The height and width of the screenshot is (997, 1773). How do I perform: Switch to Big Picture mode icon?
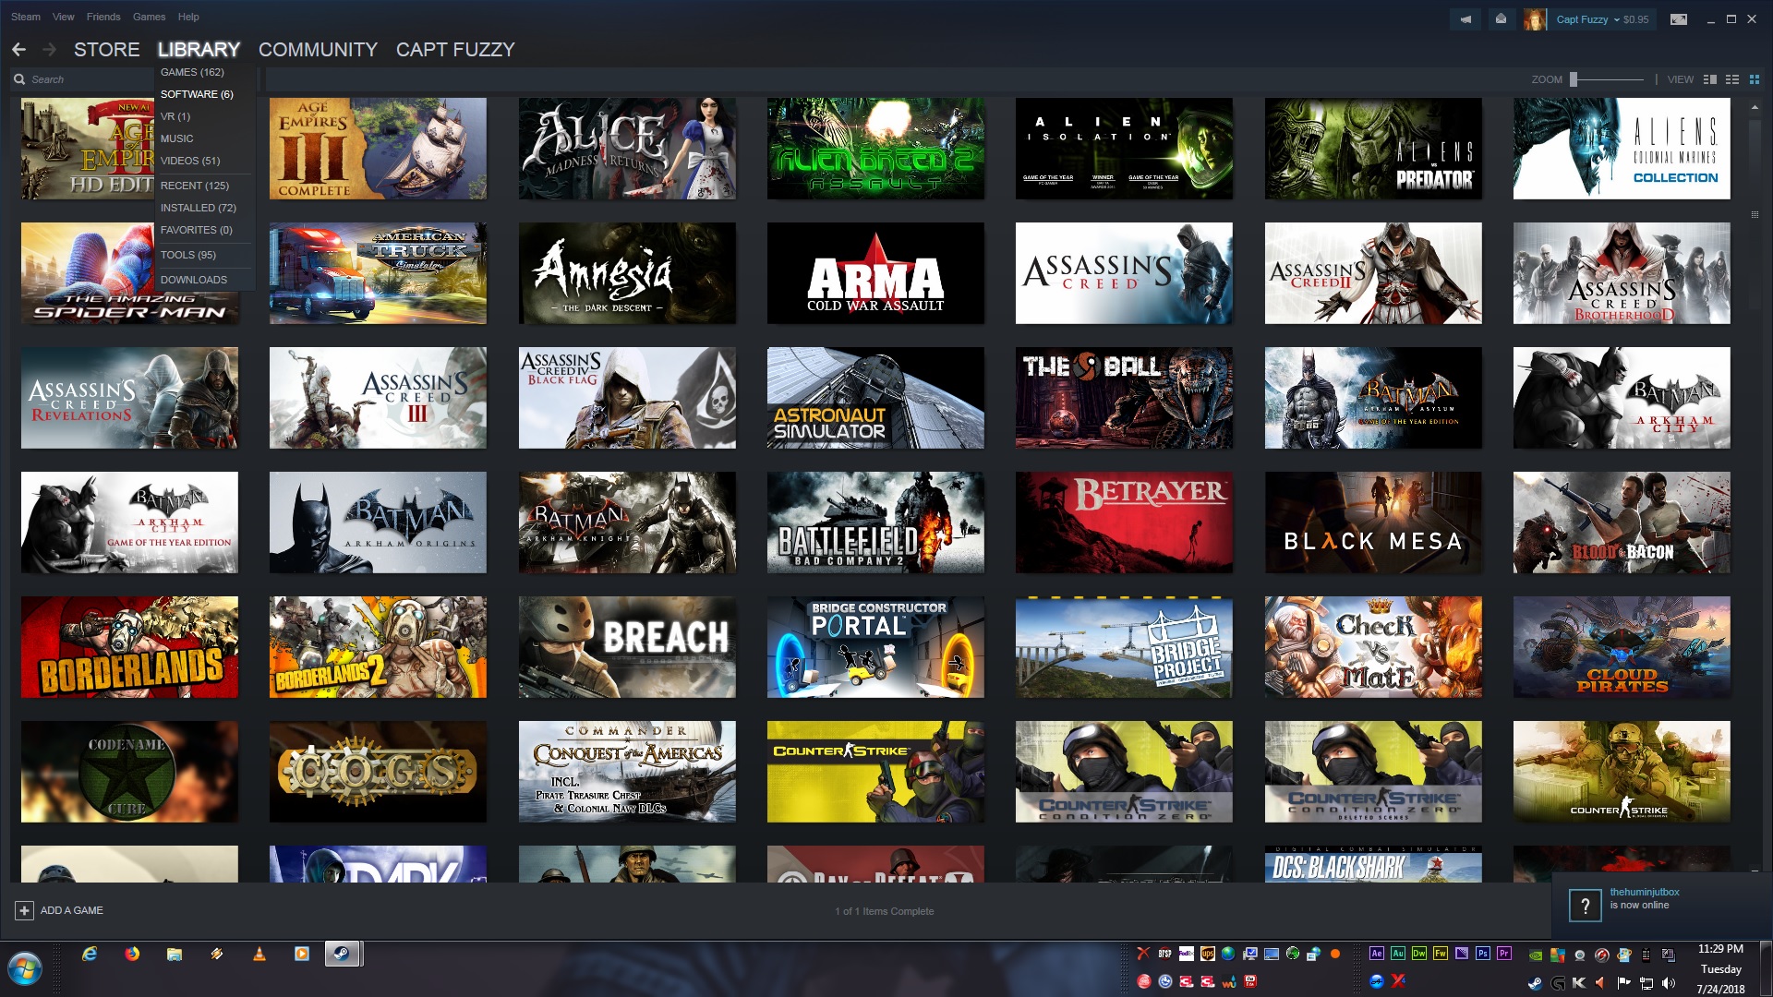coord(1679,19)
